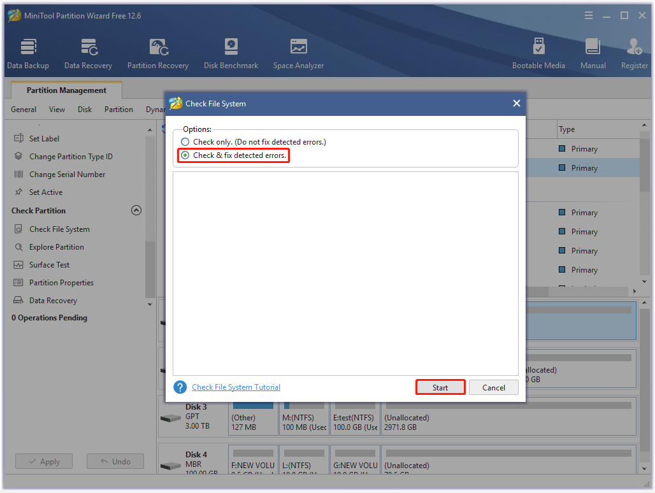Select G:NEW VOLU partition on Disk 4
Image resolution: width=655 pixels, height=493 pixels.
click(x=356, y=460)
